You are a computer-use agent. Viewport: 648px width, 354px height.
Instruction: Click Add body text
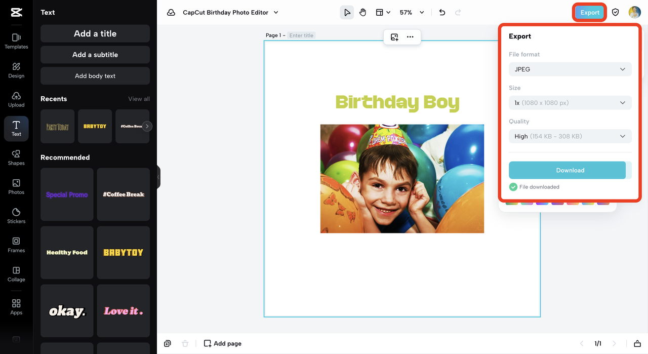click(x=95, y=76)
